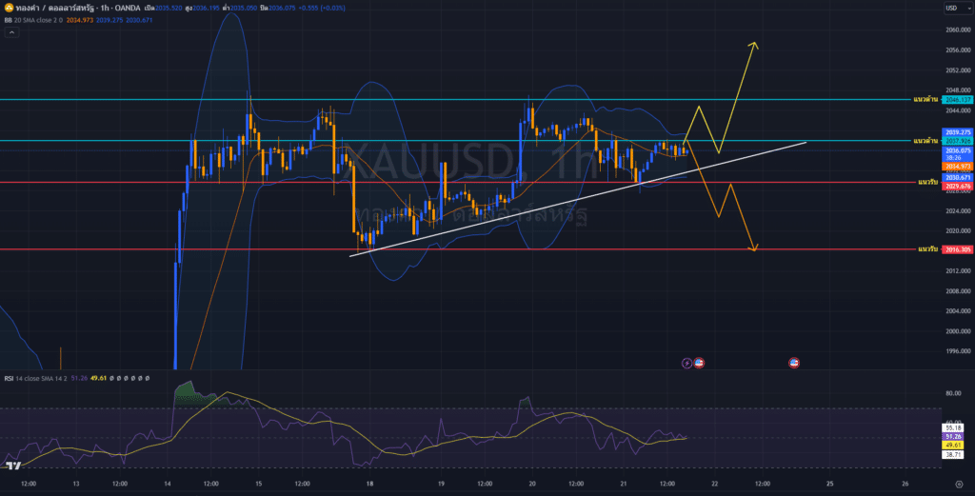Image resolution: width=975 pixels, height=496 pixels.
Task: Collapse the indicator legend with chevron button
Action: (11, 32)
